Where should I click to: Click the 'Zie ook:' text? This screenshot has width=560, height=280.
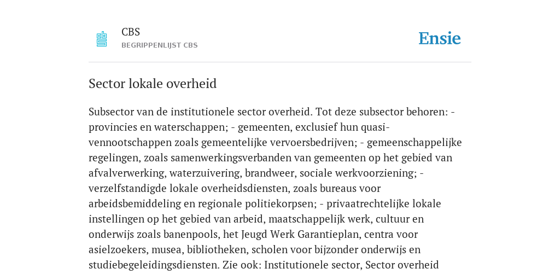(242, 265)
